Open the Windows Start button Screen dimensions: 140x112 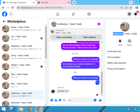coord(4,109)
